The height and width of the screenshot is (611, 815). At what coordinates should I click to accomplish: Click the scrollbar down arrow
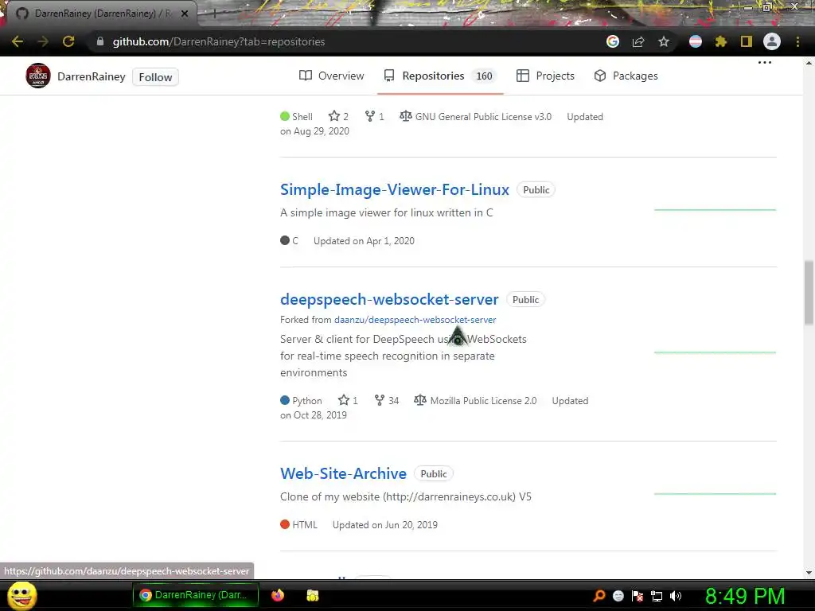(x=809, y=573)
